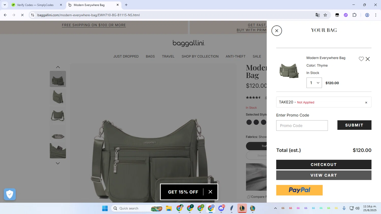Viewport: 381px width, 214px height.
Task: Open Modern Everywhere Bag product name link
Action: coord(326,58)
